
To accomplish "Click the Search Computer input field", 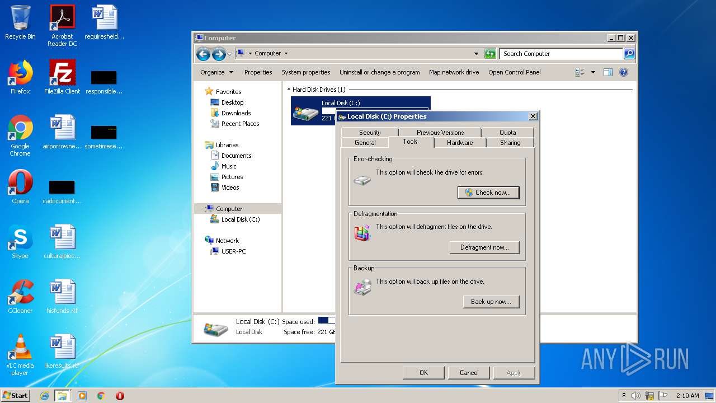I will [x=562, y=54].
